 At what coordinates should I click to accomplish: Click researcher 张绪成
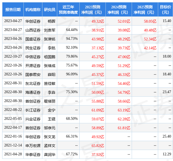point(50,66)
